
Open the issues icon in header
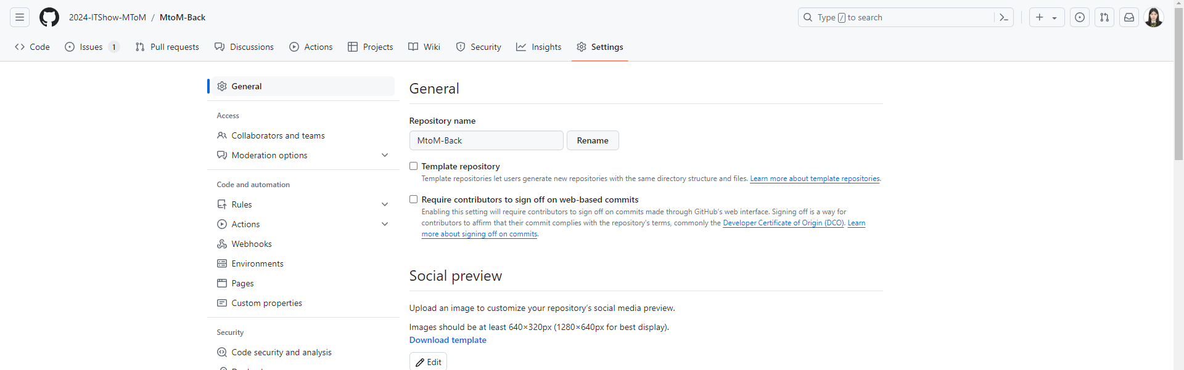point(1080,17)
